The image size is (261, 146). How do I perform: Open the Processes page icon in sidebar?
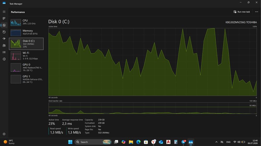click(x=4, y=18)
